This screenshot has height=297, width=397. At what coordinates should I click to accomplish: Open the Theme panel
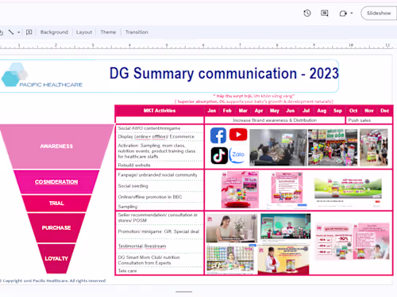coord(108,32)
